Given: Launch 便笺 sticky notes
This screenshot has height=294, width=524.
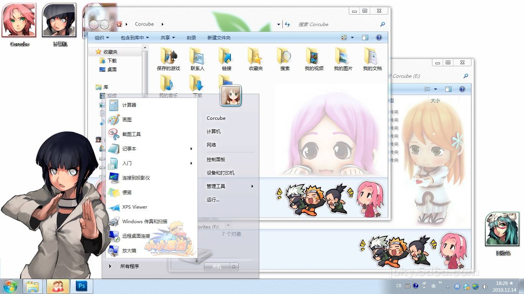Looking at the screenshot, I should coord(151,192).
